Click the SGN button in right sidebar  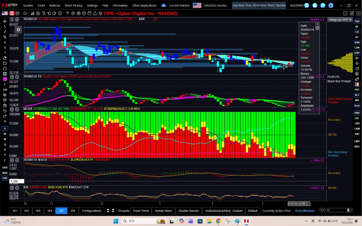tap(357, 42)
